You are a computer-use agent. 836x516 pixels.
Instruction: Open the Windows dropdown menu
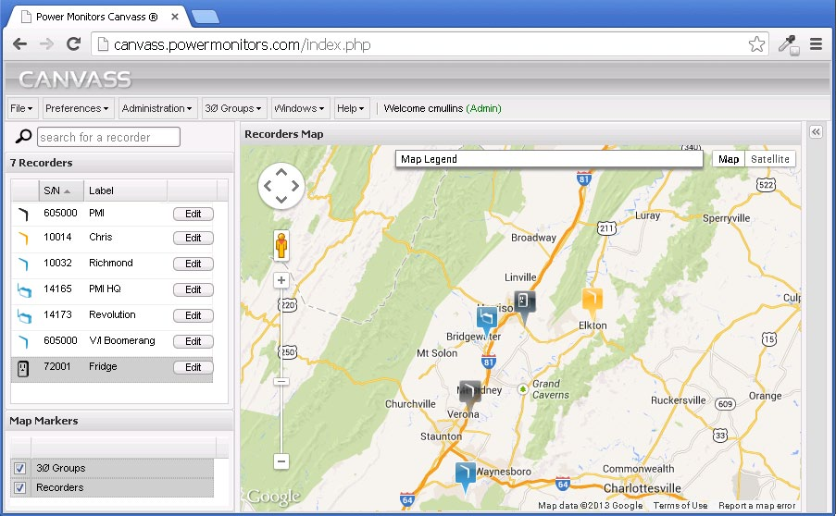299,108
